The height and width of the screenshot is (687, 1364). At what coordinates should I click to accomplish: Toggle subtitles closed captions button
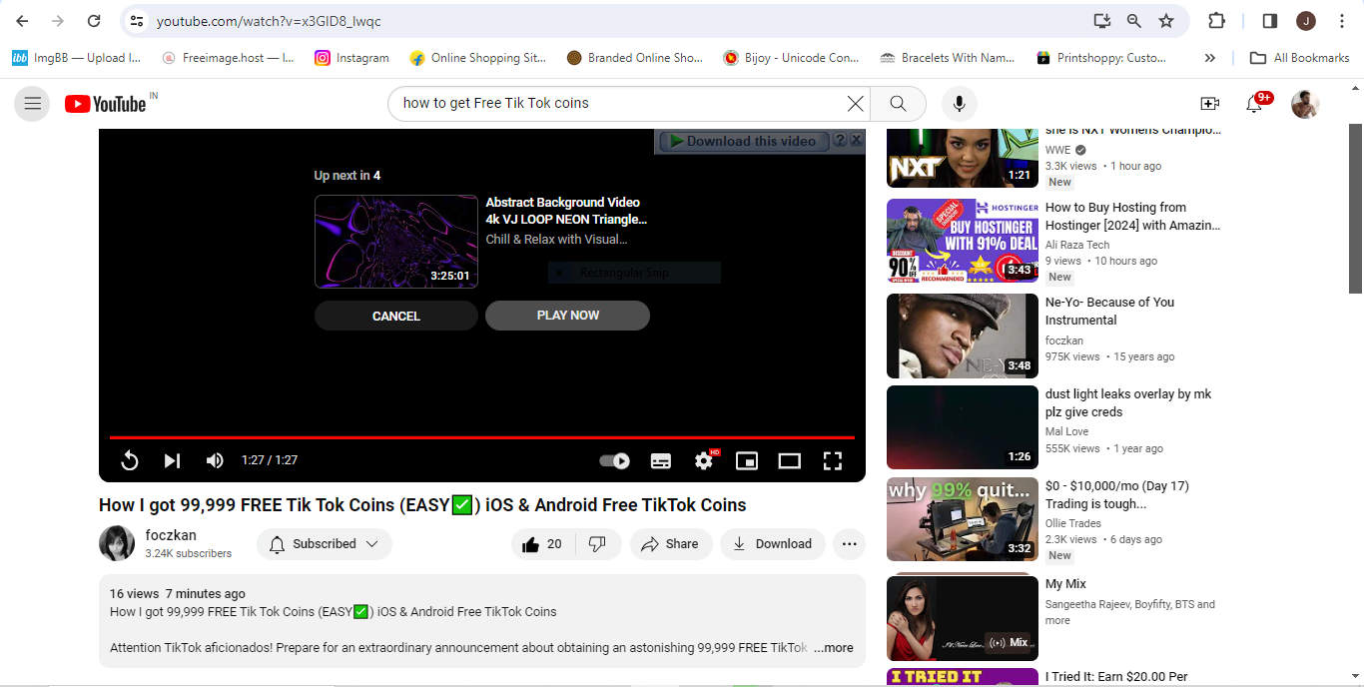(x=661, y=460)
